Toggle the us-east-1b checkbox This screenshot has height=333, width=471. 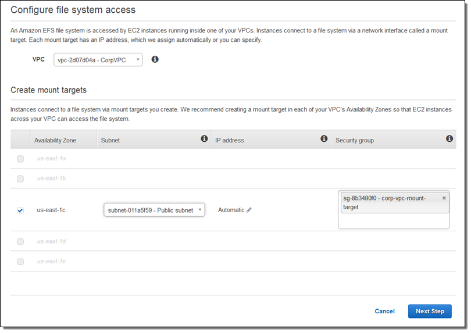click(x=20, y=179)
